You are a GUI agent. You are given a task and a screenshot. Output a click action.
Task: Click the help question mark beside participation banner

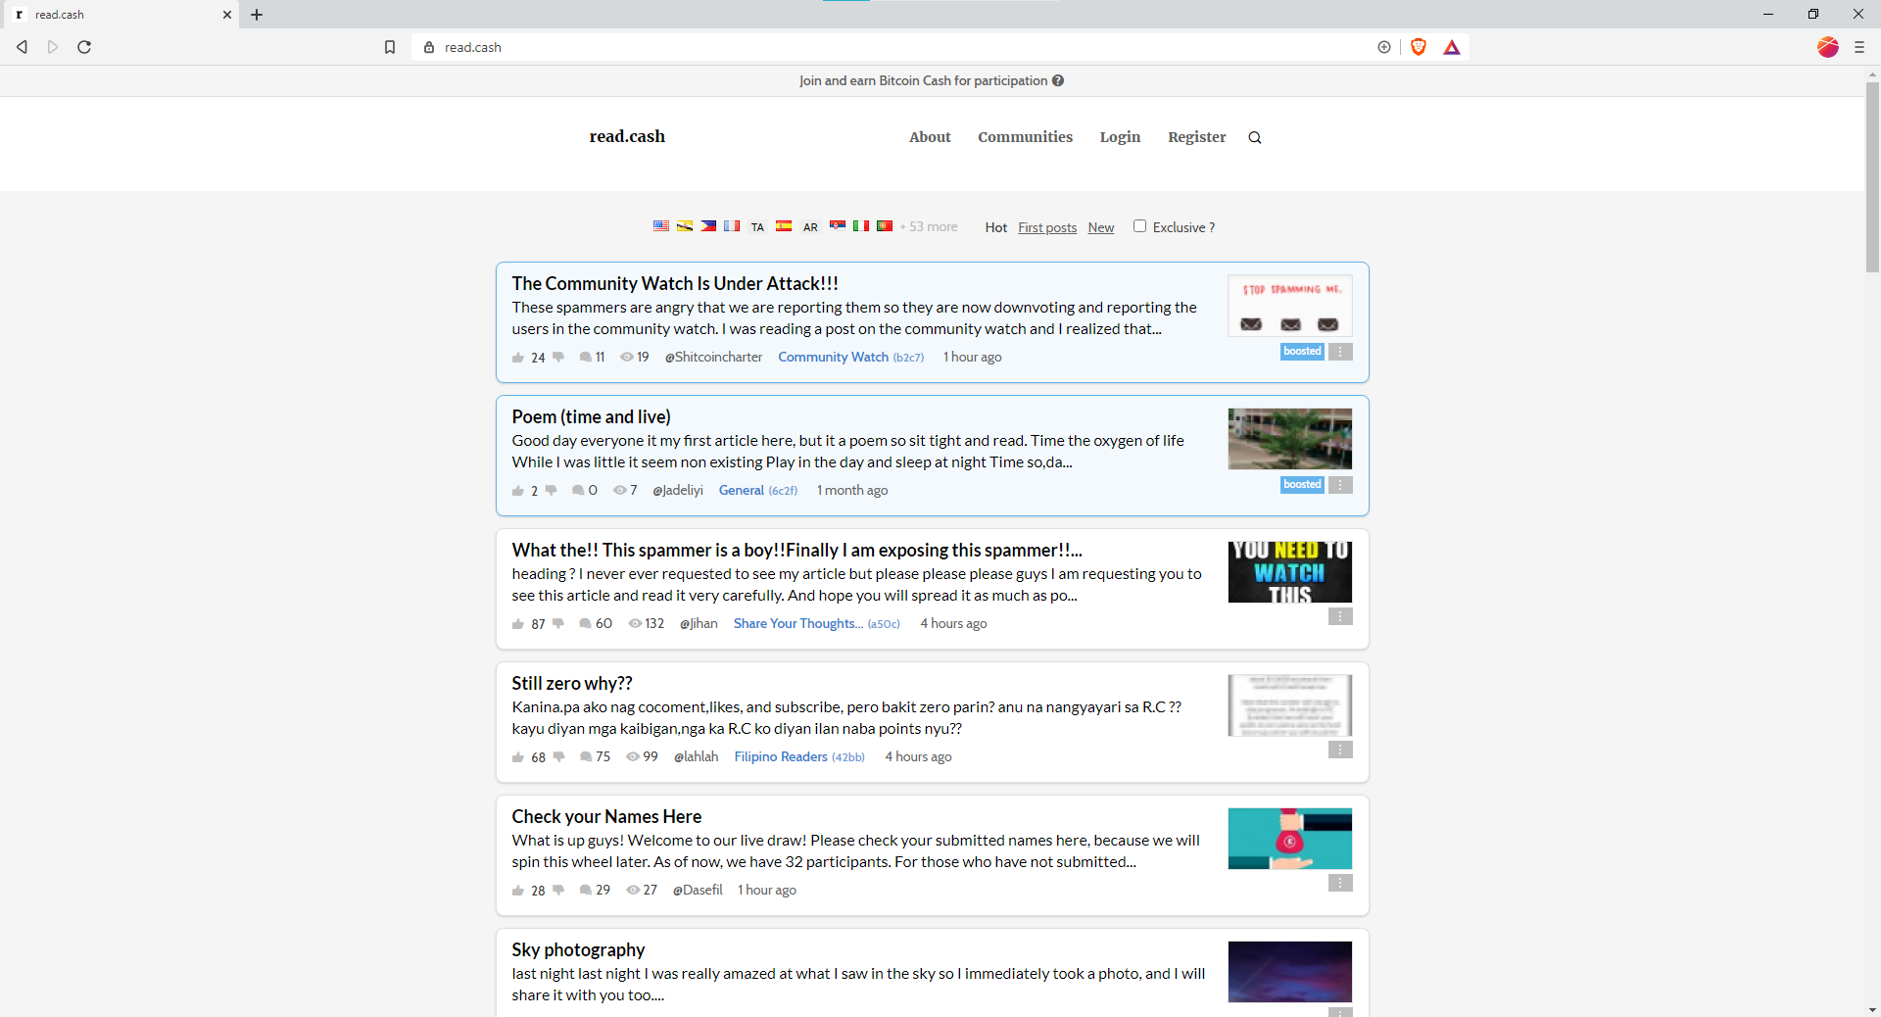click(x=1058, y=80)
